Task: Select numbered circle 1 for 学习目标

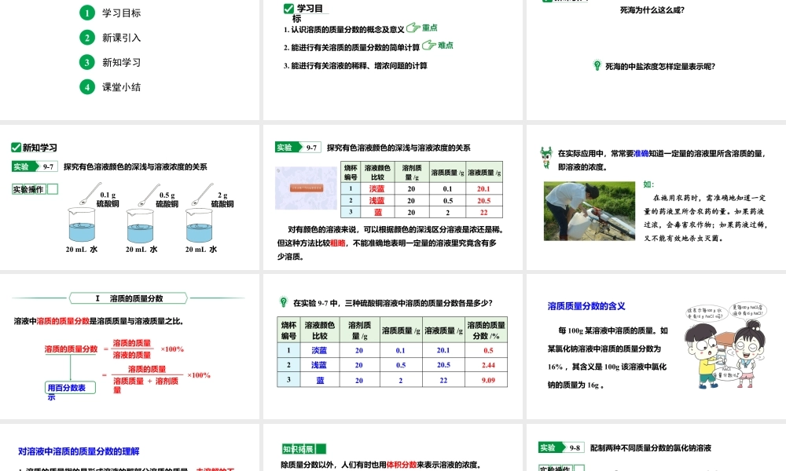Action: 86,13
